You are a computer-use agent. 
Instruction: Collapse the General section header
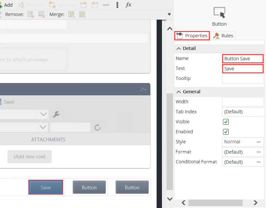[x=179, y=92]
